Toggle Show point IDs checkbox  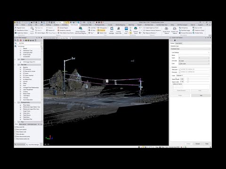click(x=16, y=127)
